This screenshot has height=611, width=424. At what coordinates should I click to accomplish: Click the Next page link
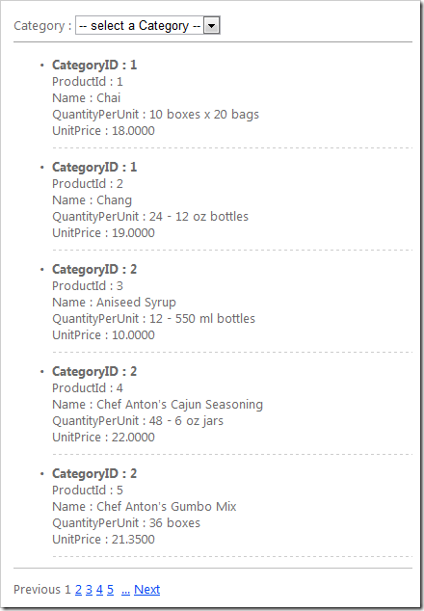click(x=146, y=589)
